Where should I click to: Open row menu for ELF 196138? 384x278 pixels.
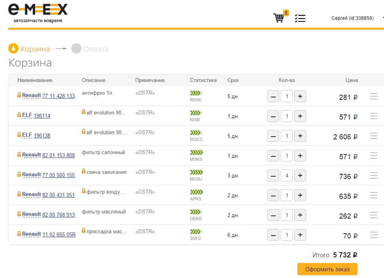point(373,136)
